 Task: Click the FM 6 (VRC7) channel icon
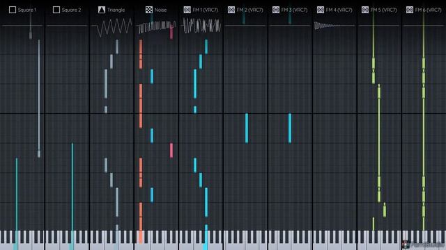pos(410,10)
